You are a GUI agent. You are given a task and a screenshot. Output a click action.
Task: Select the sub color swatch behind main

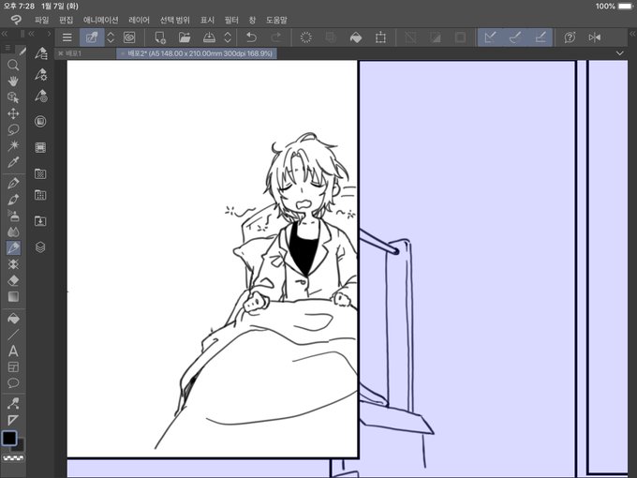(20, 446)
